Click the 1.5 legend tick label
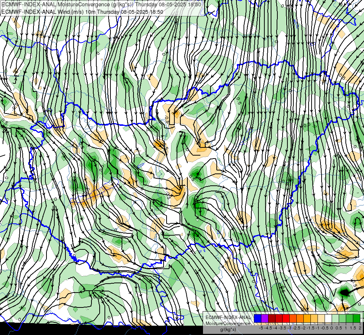 [x=353, y=328]
